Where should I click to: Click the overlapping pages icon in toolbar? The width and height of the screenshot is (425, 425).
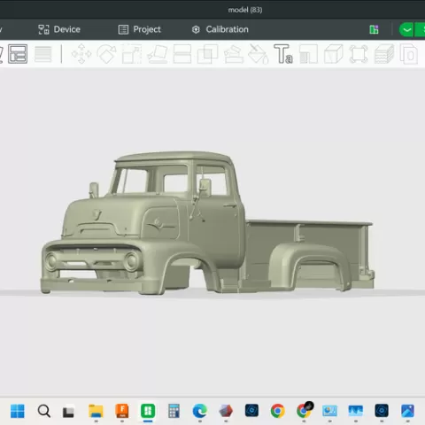pyautogui.click(x=409, y=54)
